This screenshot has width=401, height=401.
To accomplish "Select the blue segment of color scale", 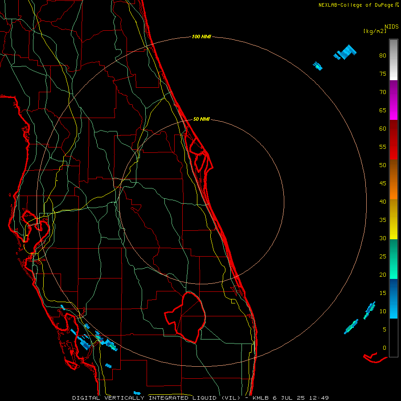I will click(x=393, y=299).
